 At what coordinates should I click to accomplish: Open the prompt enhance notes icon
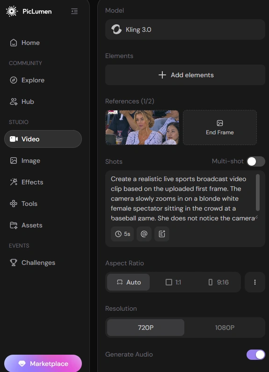click(x=162, y=234)
